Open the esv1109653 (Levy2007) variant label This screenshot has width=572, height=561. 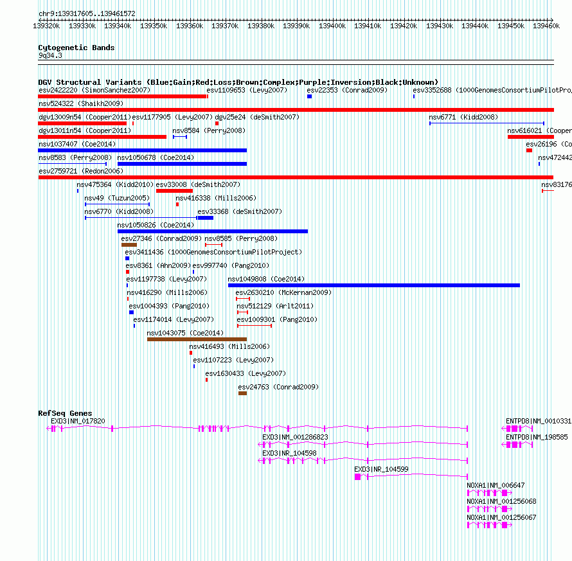point(247,90)
